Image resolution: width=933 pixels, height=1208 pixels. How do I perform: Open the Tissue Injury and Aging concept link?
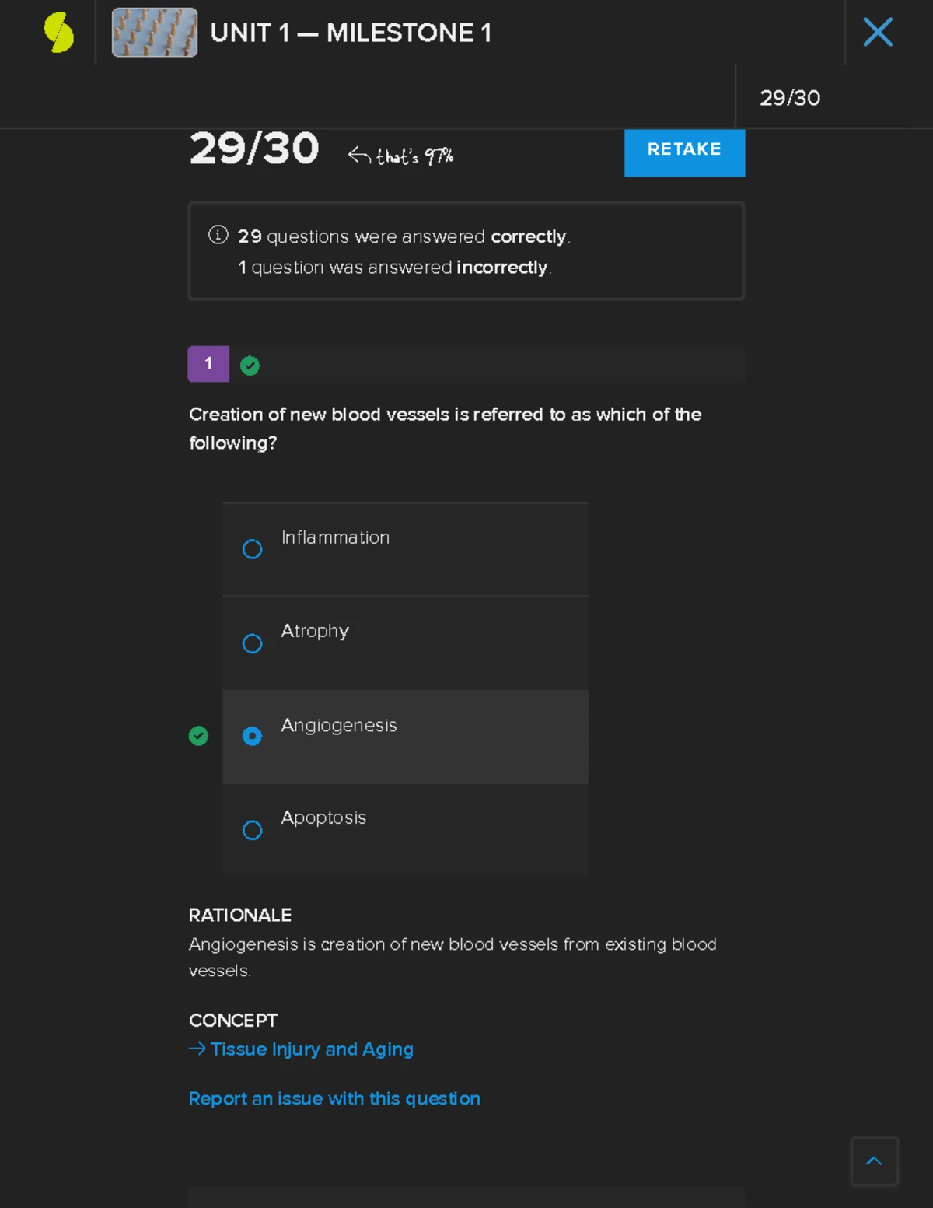pyautogui.click(x=312, y=1049)
